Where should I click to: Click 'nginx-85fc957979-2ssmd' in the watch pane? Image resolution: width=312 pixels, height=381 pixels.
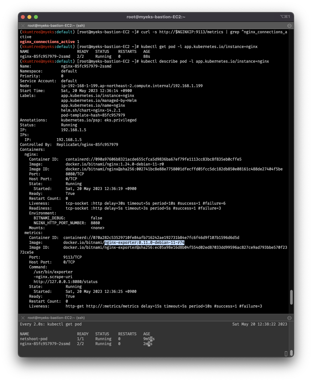(45, 344)
